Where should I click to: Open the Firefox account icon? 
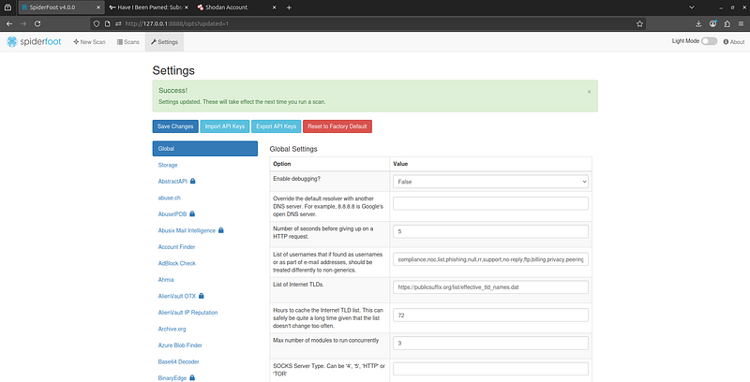pos(712,23)
